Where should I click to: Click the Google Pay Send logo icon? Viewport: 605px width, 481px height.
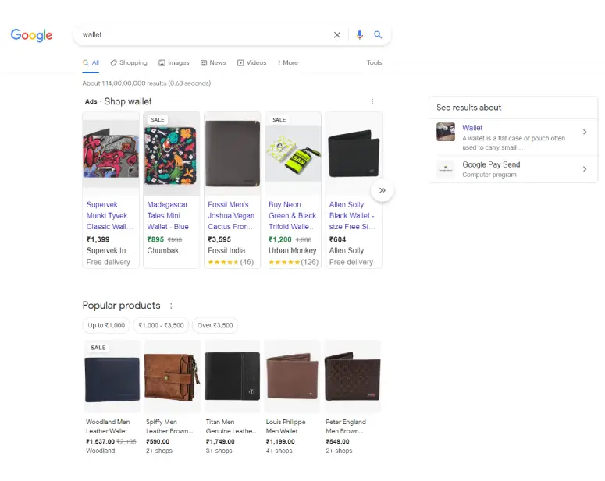pos(446,169)
